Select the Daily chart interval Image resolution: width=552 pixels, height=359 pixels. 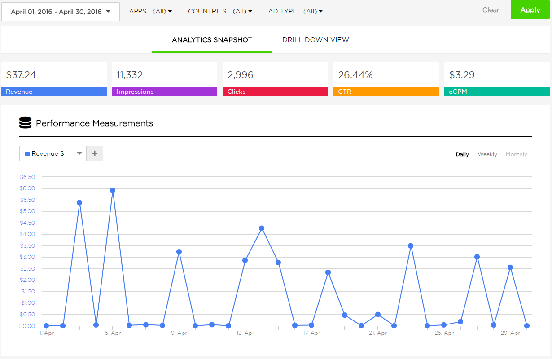pos(462,154)
